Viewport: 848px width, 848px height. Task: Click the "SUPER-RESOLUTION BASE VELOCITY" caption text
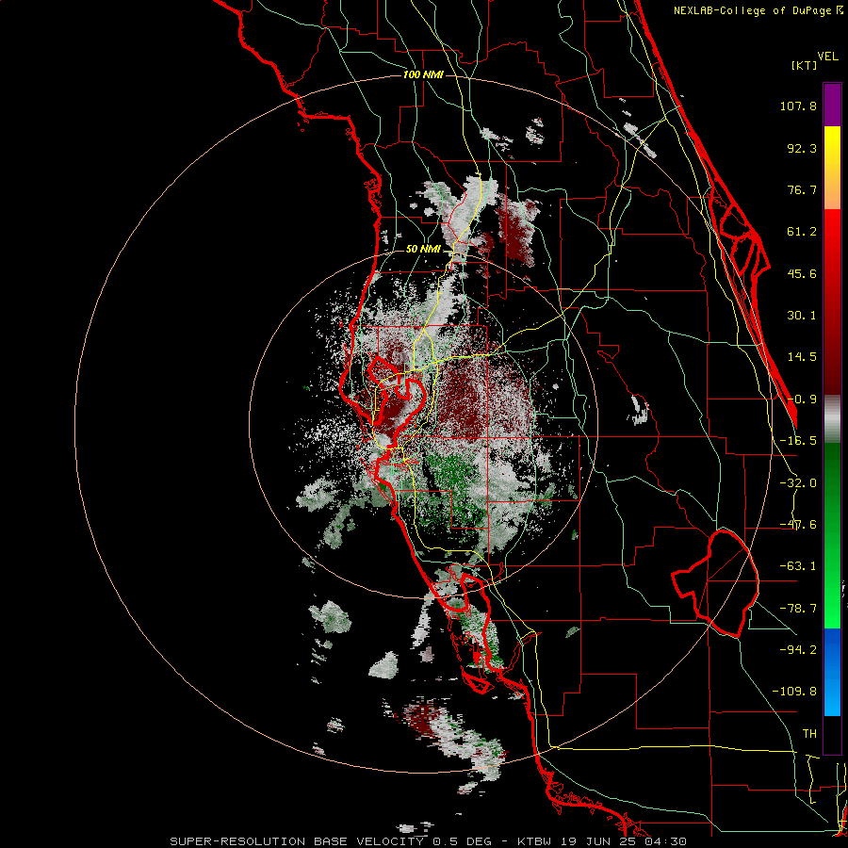click(x=297, y=841)
